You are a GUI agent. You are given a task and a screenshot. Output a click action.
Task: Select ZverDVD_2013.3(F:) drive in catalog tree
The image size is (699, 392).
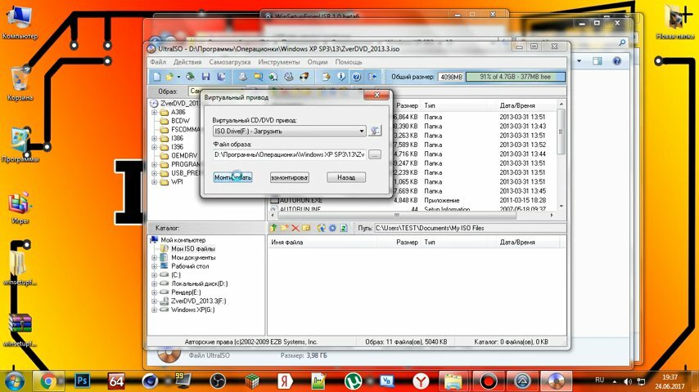[198, 301]
